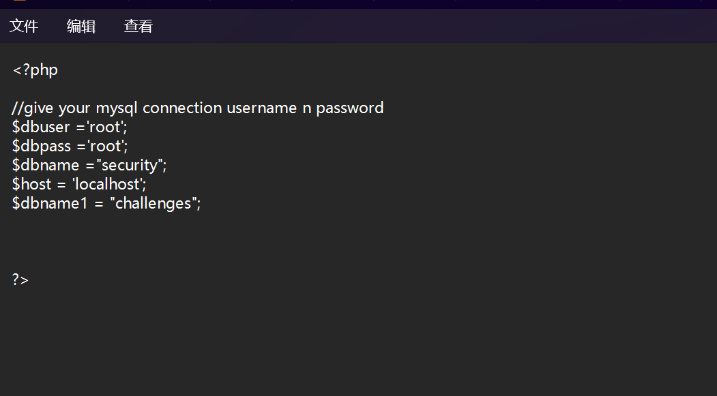Click the 'localhost' string value

tap(107, 184)
